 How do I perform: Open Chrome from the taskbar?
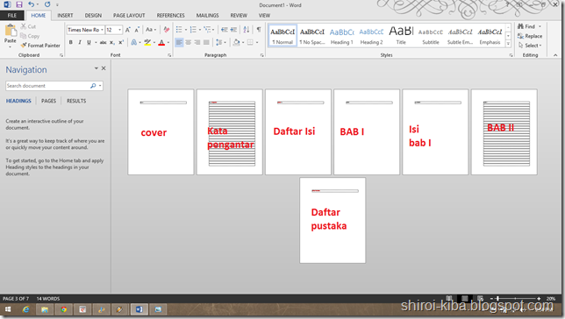[x=64, y=309]
